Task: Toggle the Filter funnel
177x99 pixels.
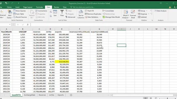Action: 62,13
